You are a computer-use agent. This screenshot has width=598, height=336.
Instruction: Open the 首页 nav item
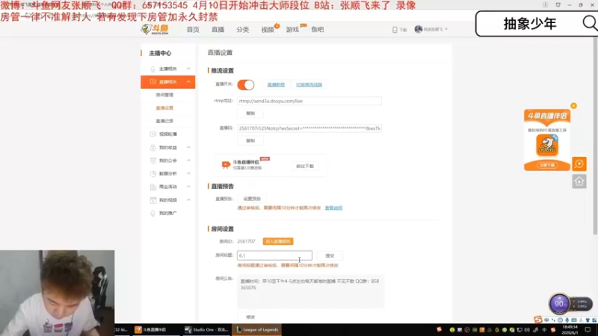(x=193, y=29)
